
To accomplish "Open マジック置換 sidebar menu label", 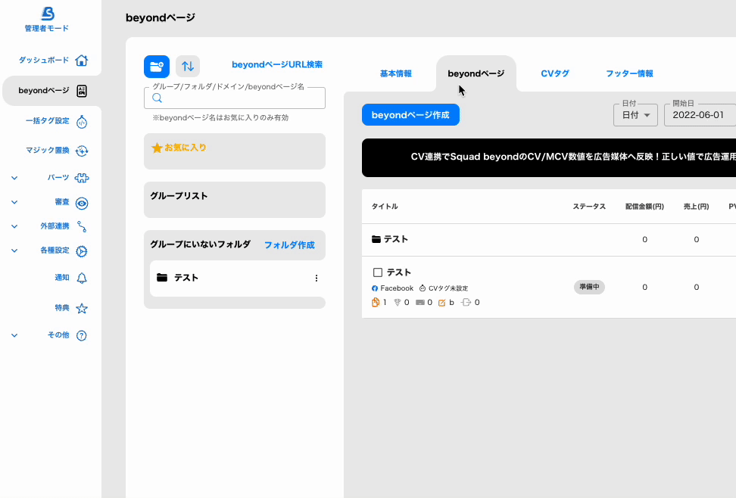I will [x=48, y=150].
